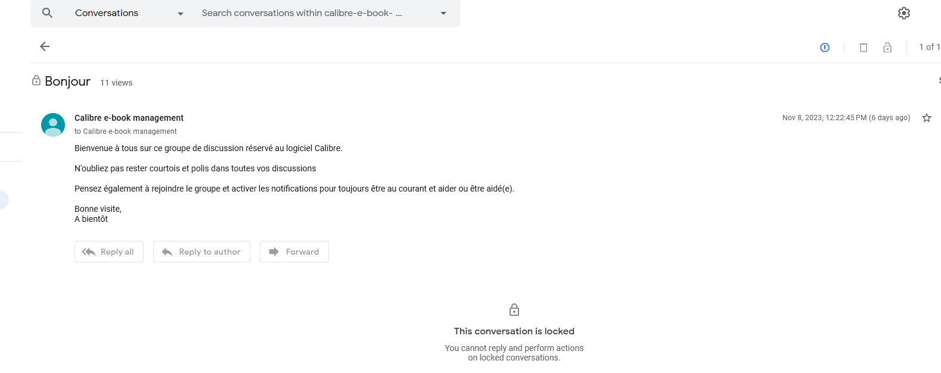Screen dimensions: 941x373
Task: Click recipient line 'to Calibre e-book management'
Action: point(125,131)
